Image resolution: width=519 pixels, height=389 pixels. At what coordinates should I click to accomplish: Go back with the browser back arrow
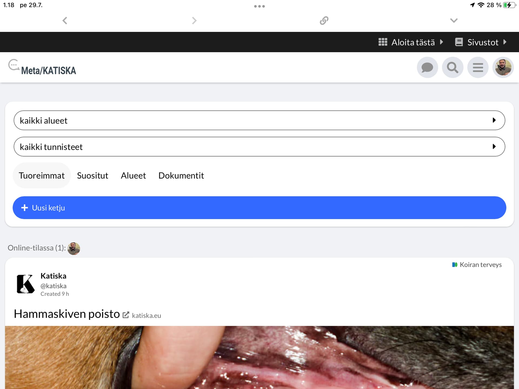[x=65, y=21]
